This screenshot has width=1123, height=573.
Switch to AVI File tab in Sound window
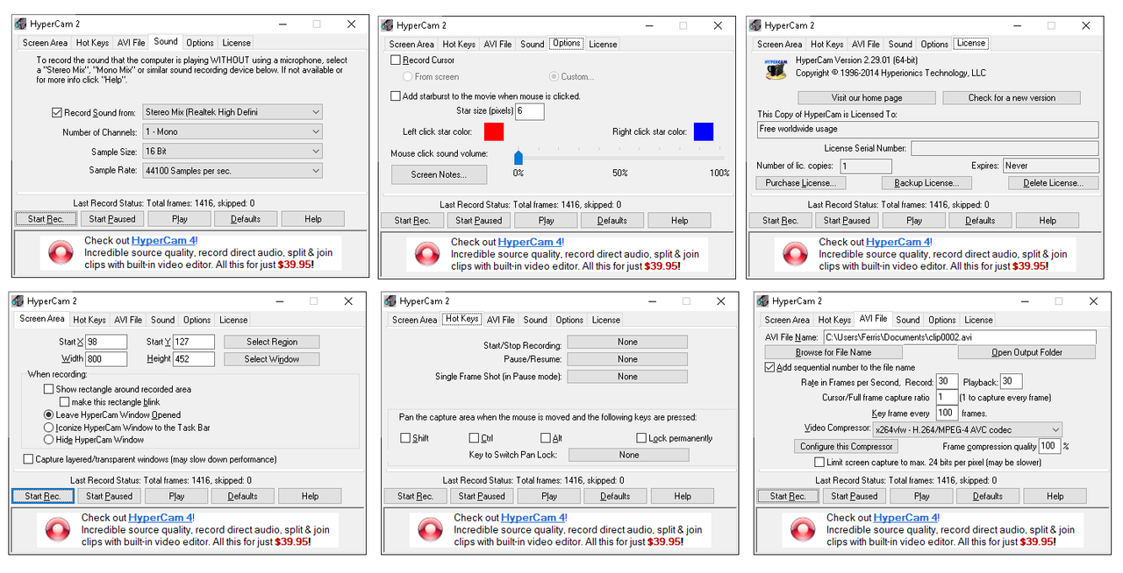pos(132,42)
